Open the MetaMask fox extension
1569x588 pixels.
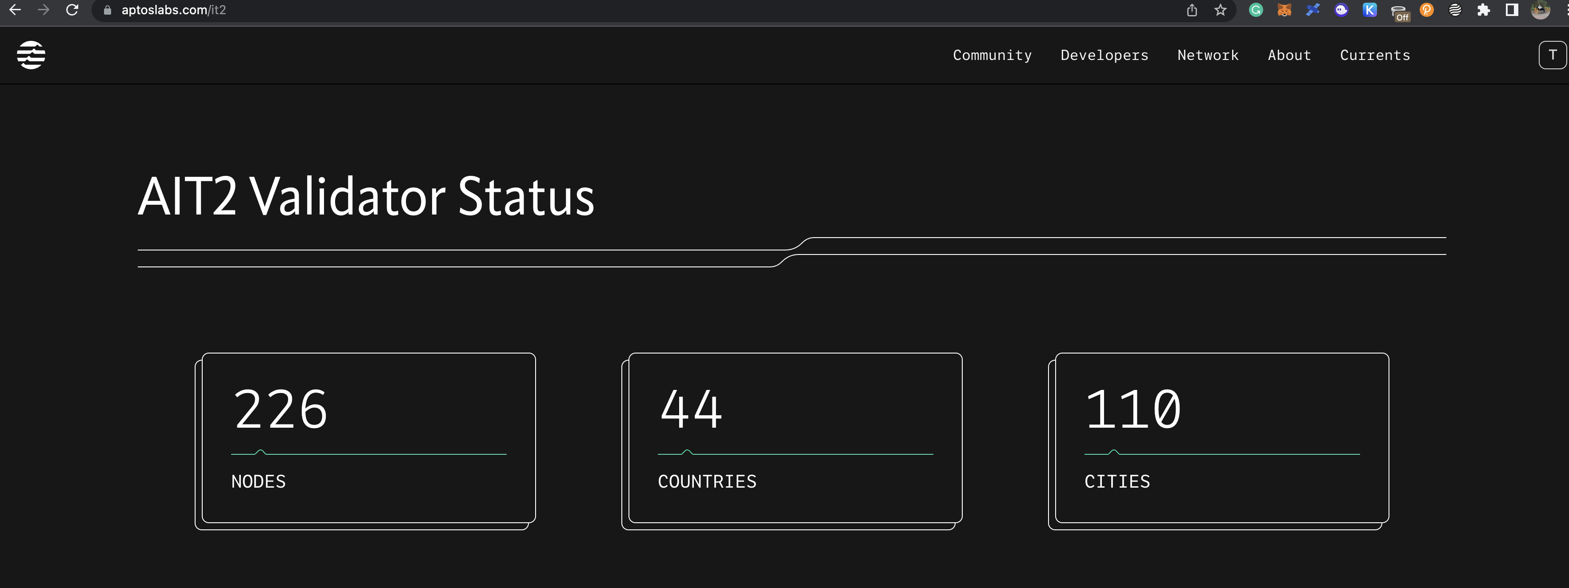1284,10
